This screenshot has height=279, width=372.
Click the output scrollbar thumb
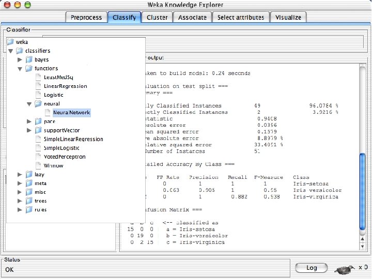coord(363,192)
